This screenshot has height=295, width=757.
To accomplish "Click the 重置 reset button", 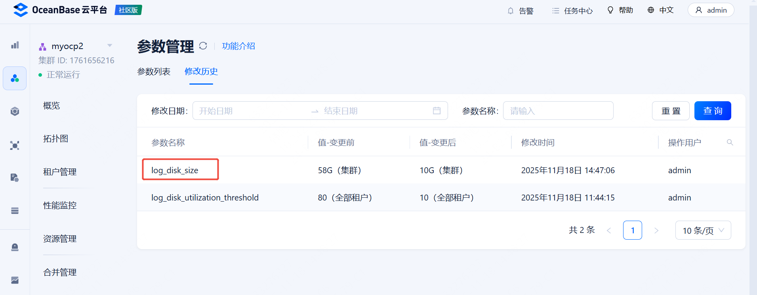I will [x=670, y=111].
